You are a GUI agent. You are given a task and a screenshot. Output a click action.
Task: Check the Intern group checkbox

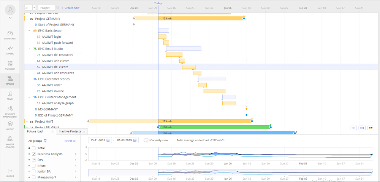[x=34, y=166]
